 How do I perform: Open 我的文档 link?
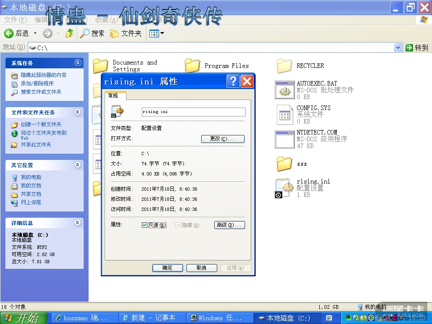click(31, 186)
